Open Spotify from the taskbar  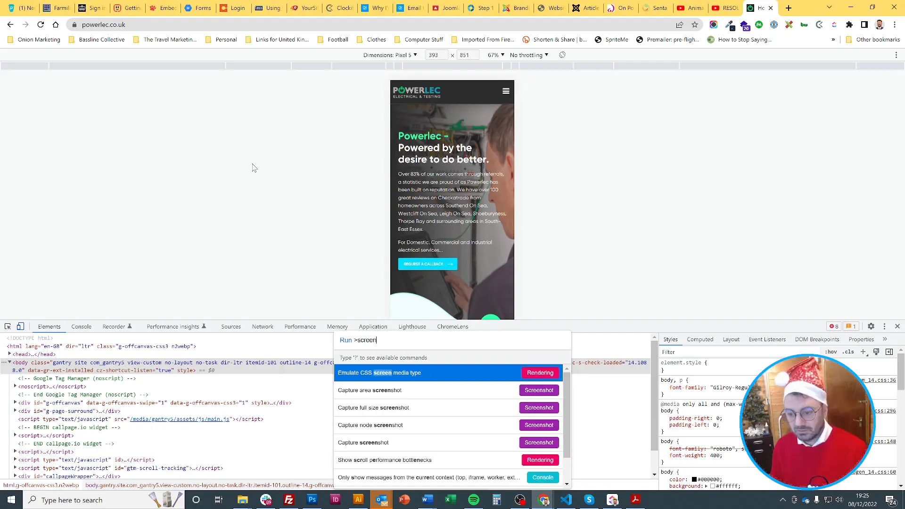[474, 500]
